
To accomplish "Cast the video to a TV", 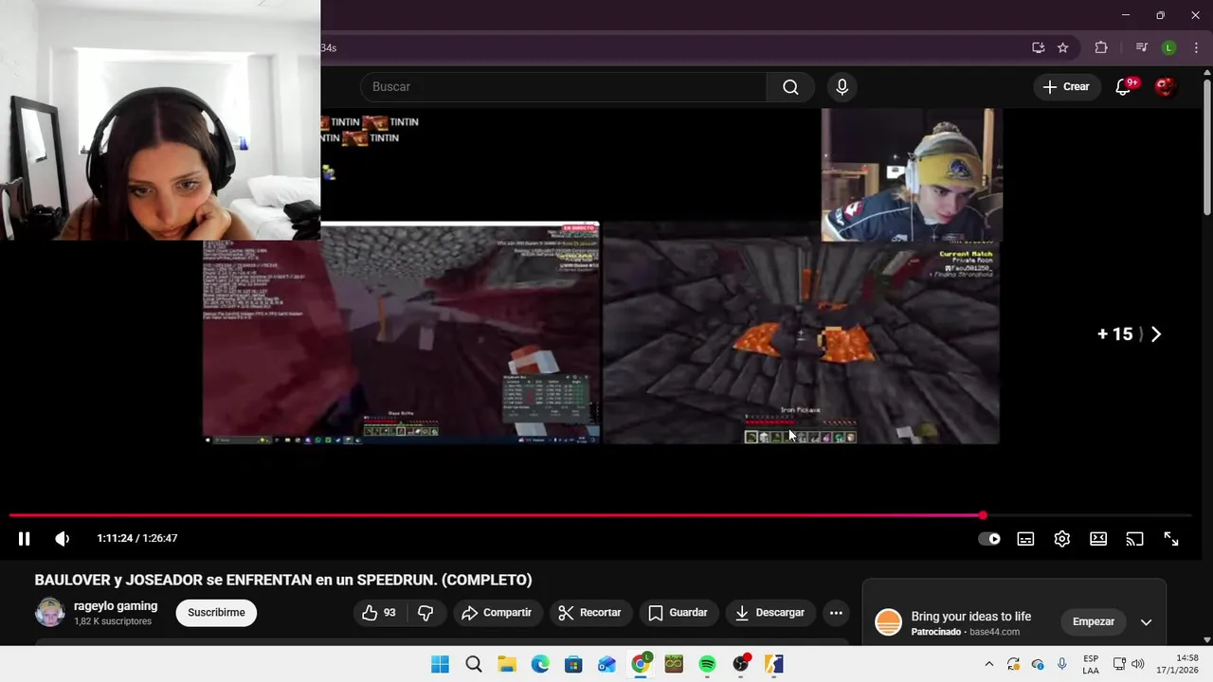I will [1134, 539].
